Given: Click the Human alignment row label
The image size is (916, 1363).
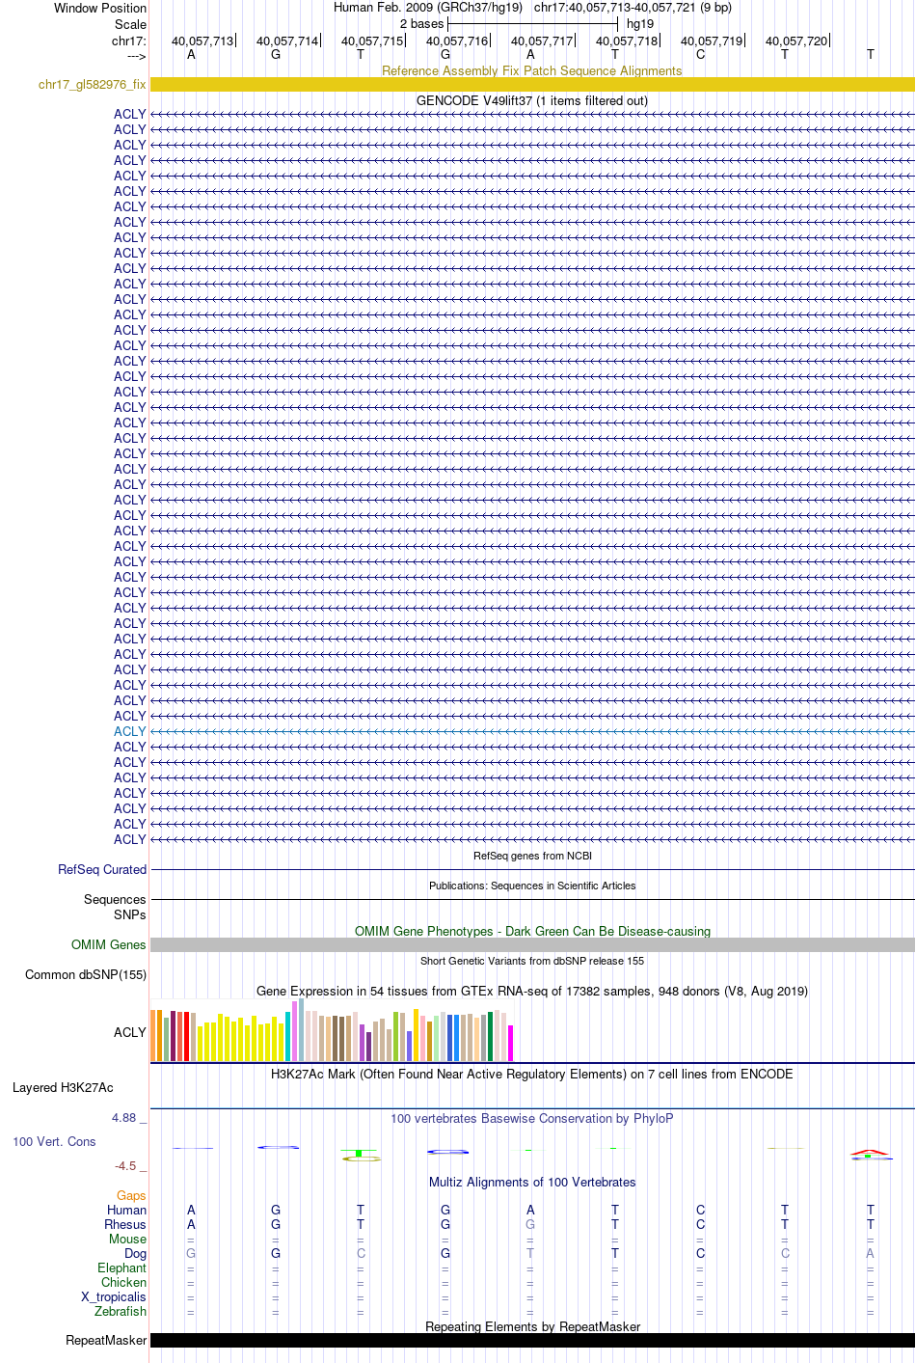Looking at the screenshot, I should 126,1210.
